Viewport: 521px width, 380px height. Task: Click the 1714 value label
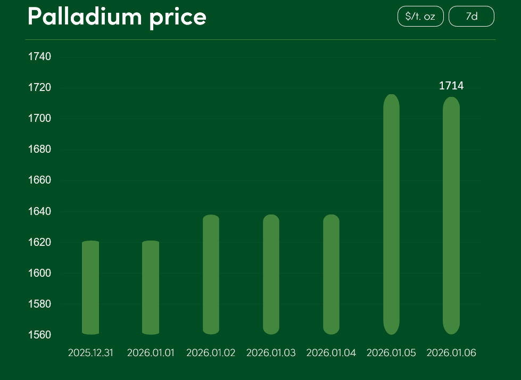pyautogui.click(x=451, y=86)
